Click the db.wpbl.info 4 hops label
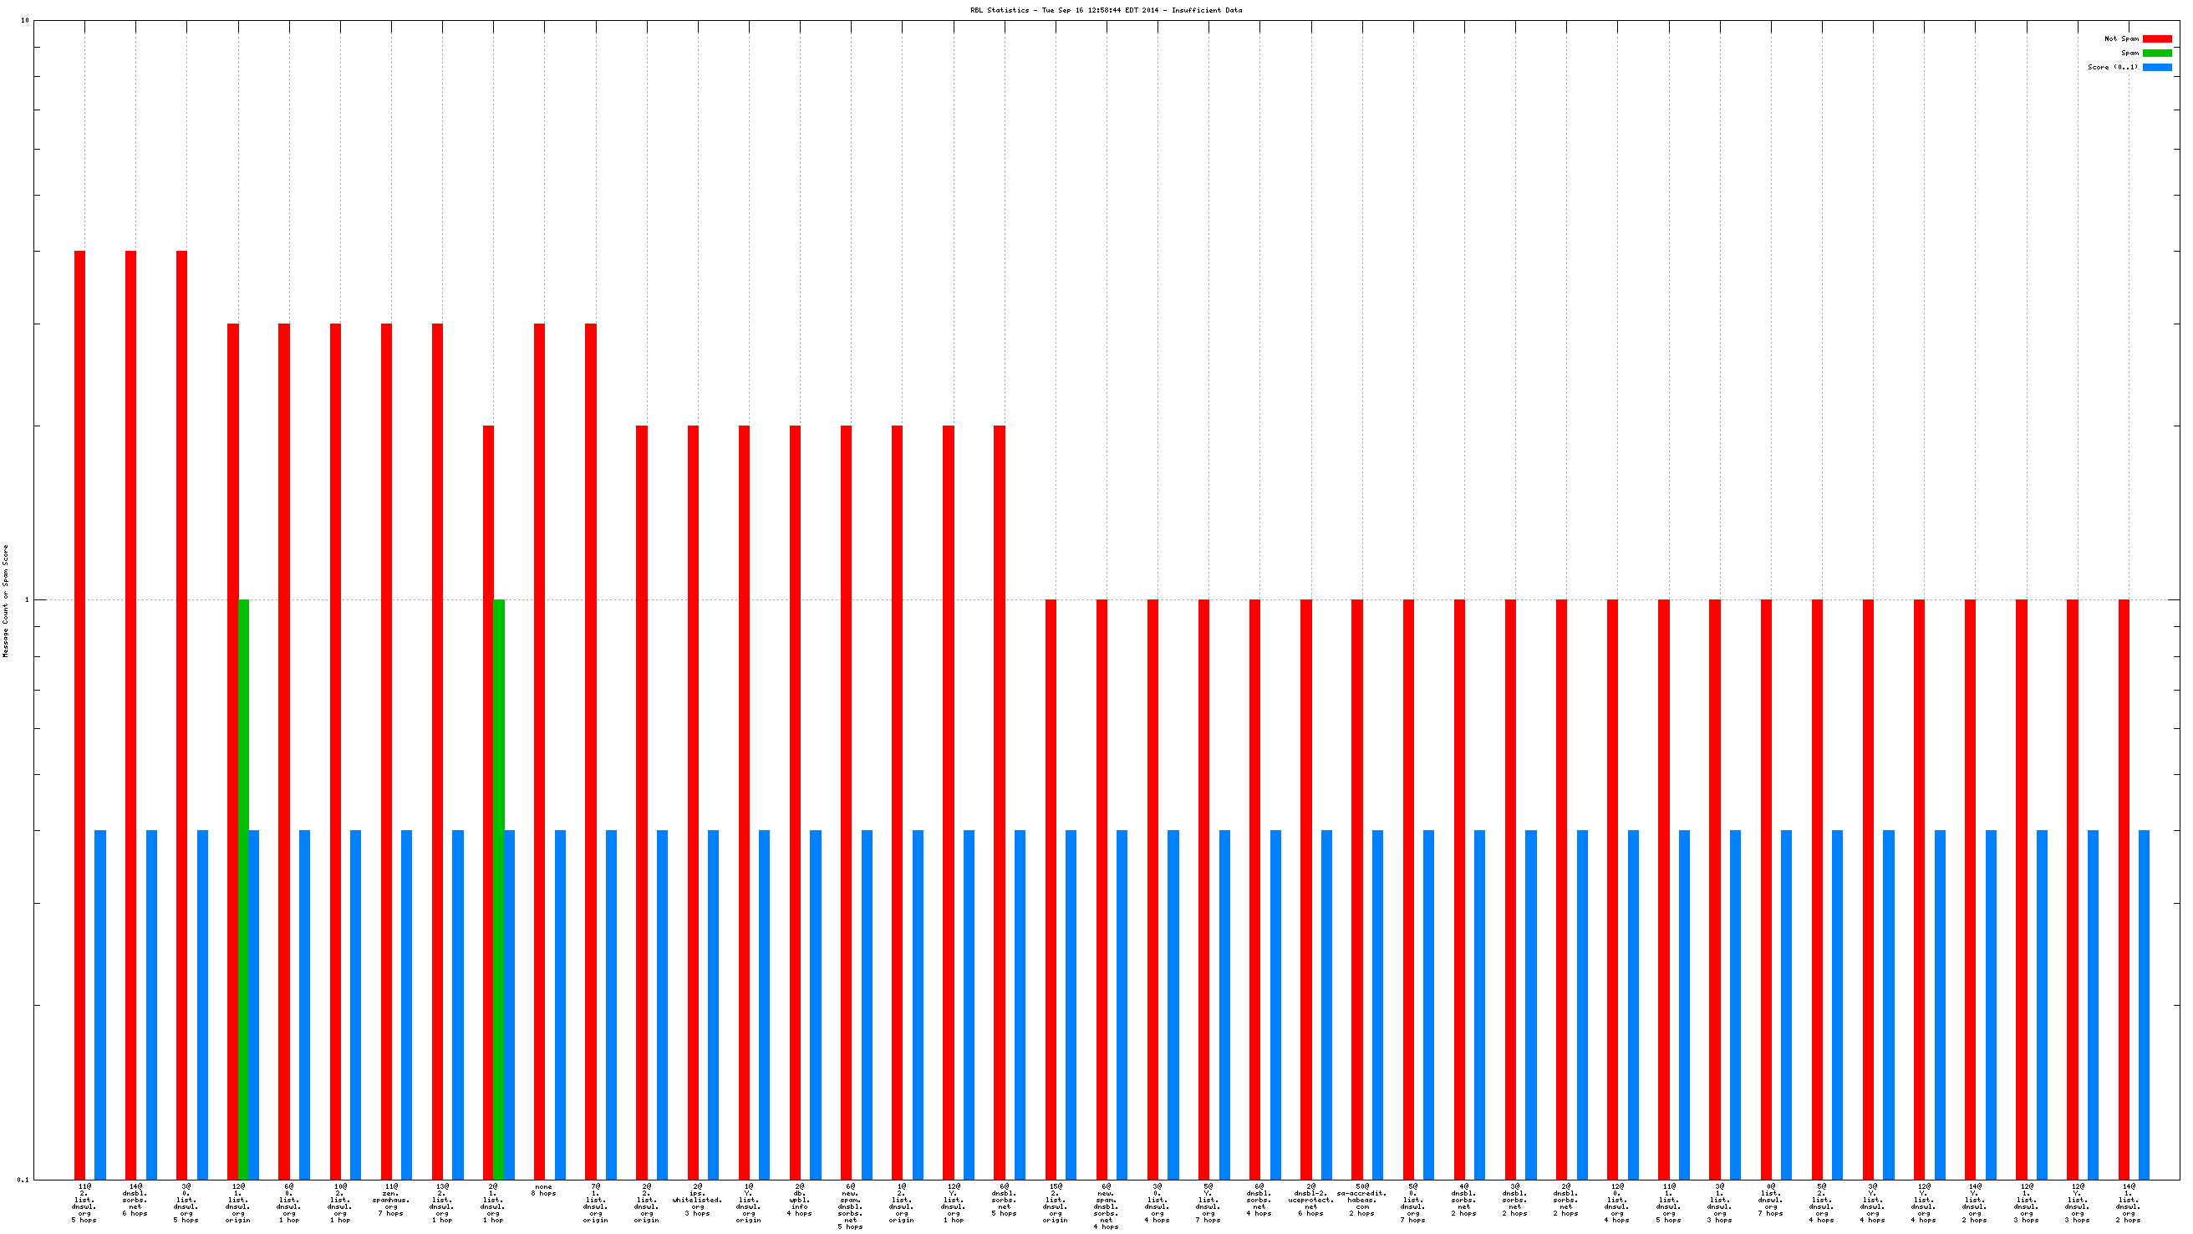The height and width of the screenshot is (1234, 2193). (799, 1199)
